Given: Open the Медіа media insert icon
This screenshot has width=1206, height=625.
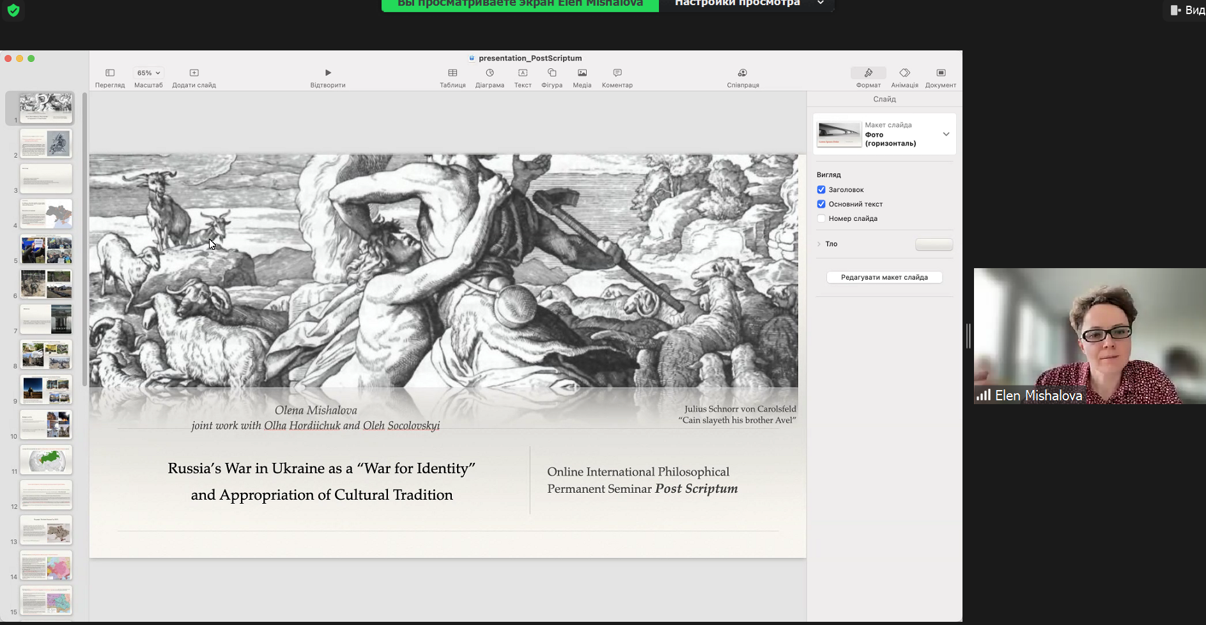Looking at the screenshot, I should (582, 73).
